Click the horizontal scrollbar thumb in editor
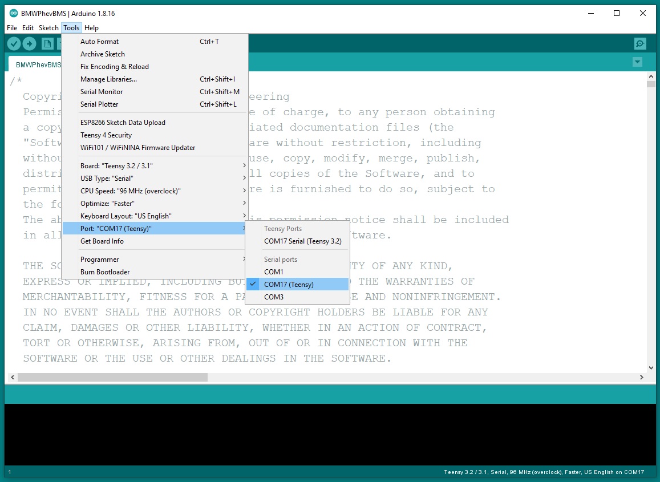The height and width of the screenshot is (482, 660). pos(112,377)
